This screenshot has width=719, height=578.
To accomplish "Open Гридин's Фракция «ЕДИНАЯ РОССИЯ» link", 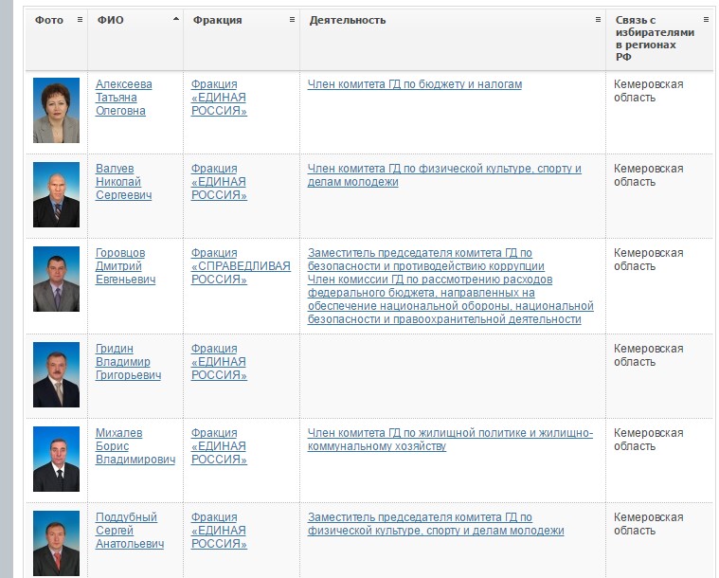I will click(x=219, y=362).
